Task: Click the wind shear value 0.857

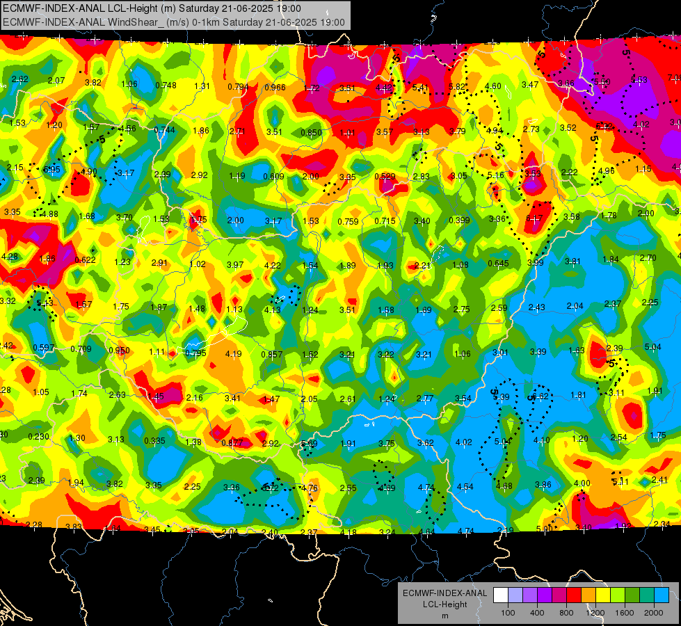Action: 272,354
